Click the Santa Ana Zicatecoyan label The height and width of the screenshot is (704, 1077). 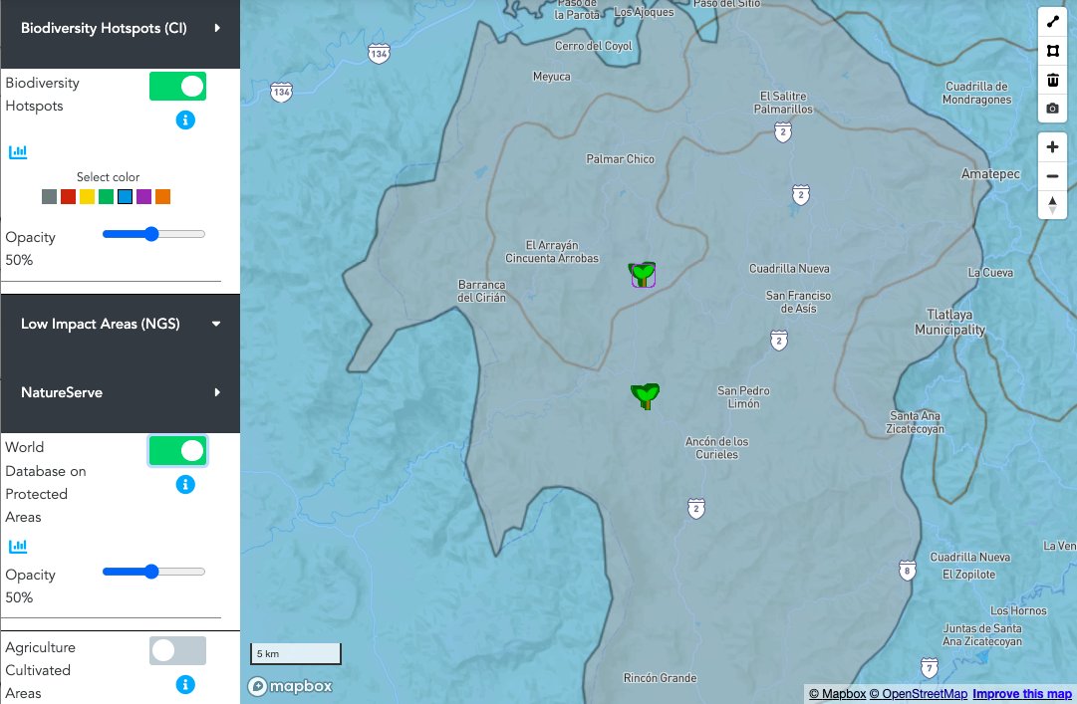(915, 422)
